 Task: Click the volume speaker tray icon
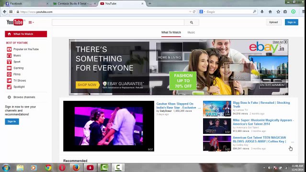tap(270, 168)
